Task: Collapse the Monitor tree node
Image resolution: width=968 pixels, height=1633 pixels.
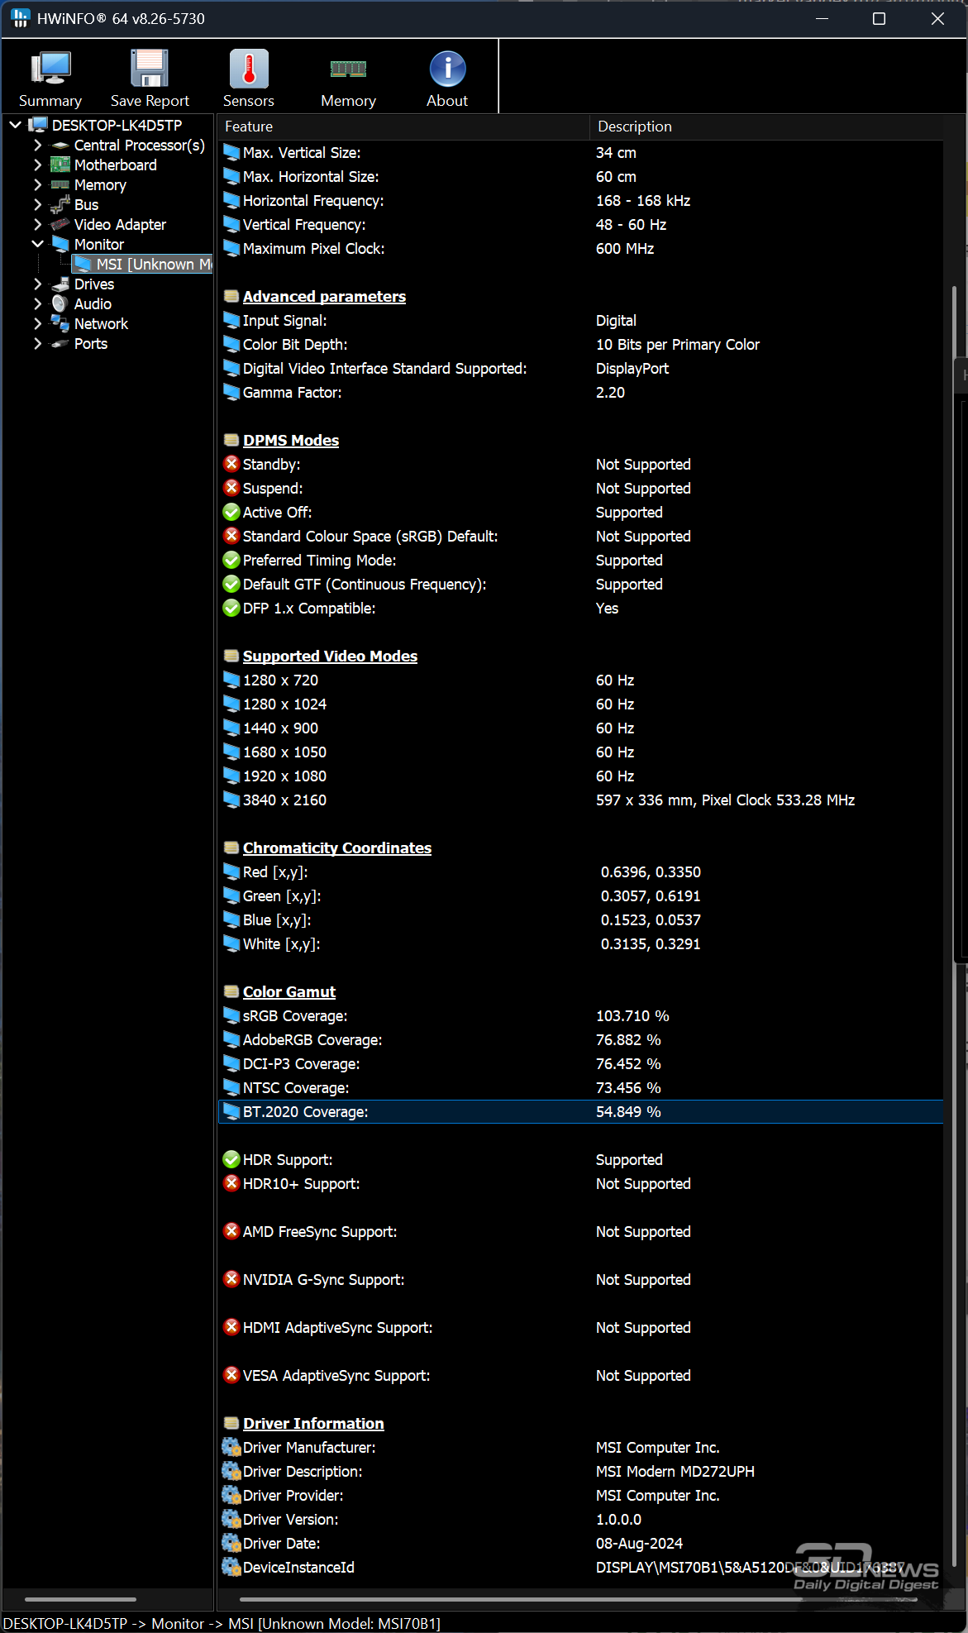Action: (x=38, y=245)
